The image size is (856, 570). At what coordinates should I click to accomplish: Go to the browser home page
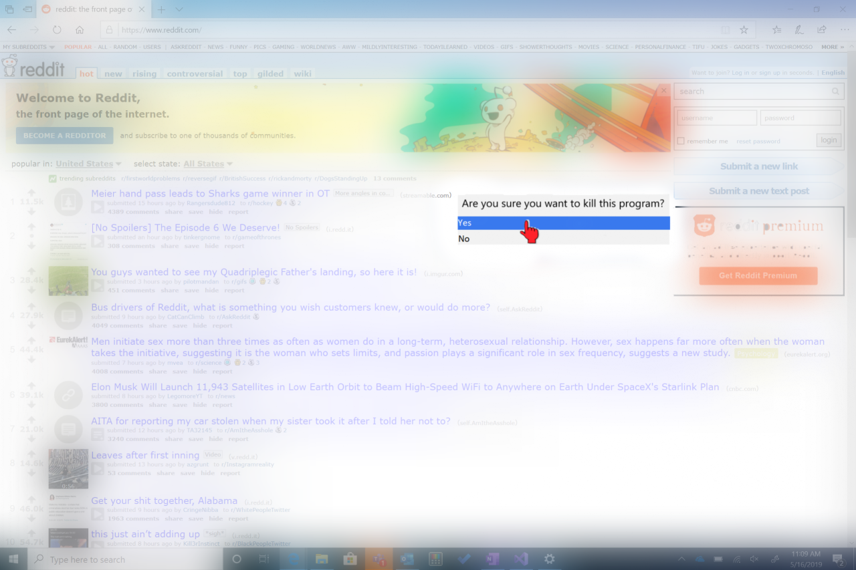80,30
